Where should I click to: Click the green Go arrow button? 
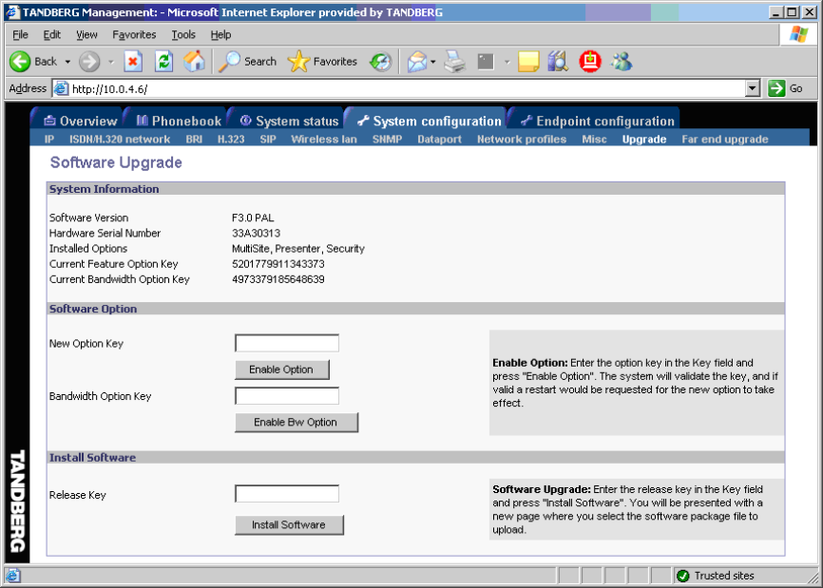click(x=776, y=88)
